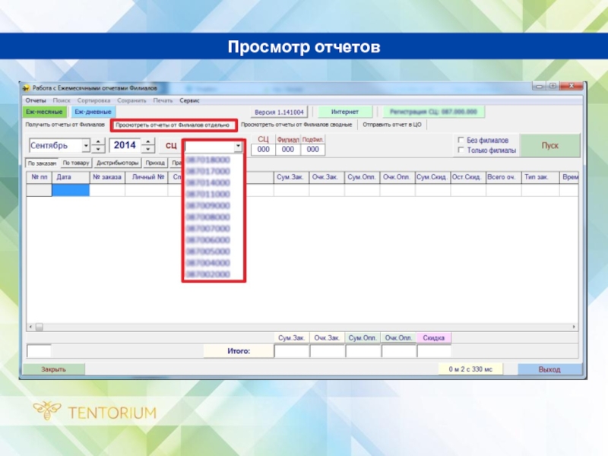The image size is (608, 456).
Task: Click the Закрыть button
Action: coord(53,369)
